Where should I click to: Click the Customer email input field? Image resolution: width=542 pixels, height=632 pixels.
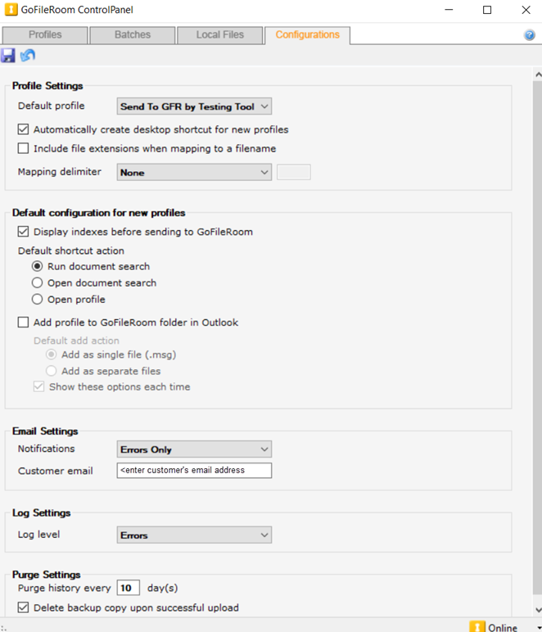point(194,471)
